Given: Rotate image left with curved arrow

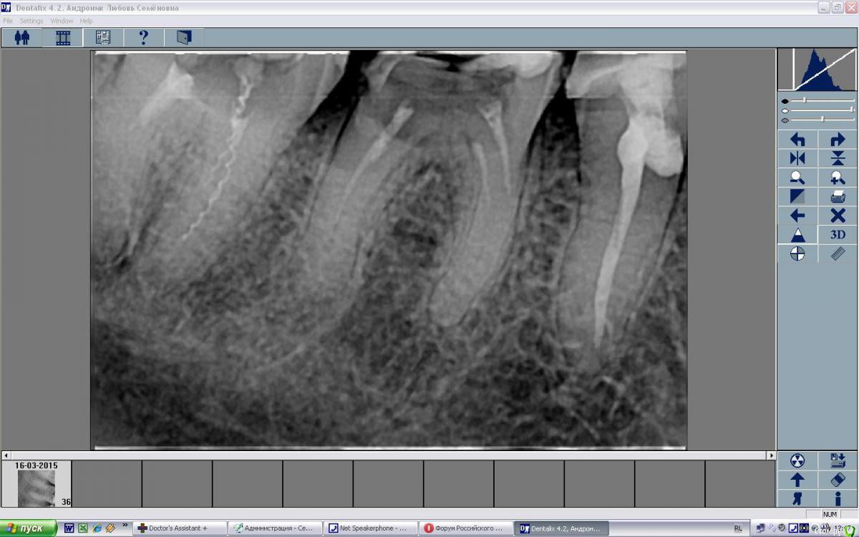Looking at the screenshot, I should click(x=797, y=140).
